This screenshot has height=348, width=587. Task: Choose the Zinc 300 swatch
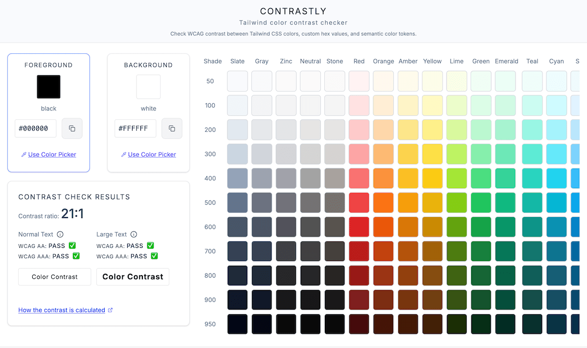tap(286, 154)
